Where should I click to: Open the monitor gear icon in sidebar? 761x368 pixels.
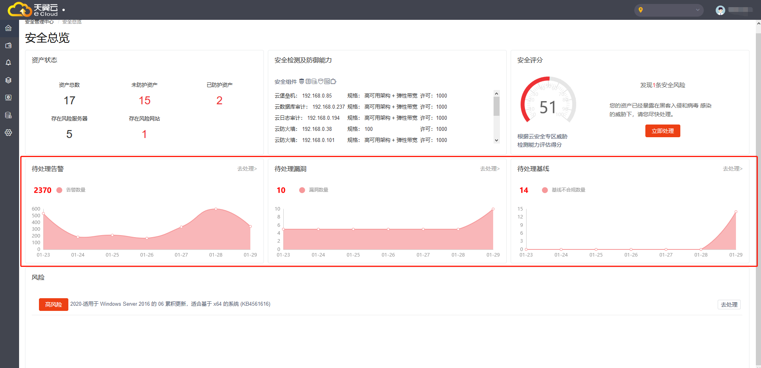click(x=8, y=98)
